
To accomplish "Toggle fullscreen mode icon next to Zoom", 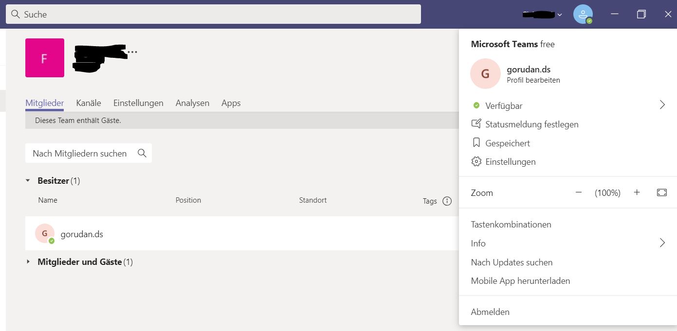I will click(x=662, y=192).
